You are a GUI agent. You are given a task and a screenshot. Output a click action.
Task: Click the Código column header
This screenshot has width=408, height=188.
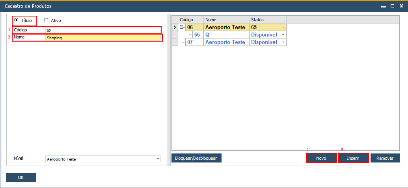(x=191, y=20)
